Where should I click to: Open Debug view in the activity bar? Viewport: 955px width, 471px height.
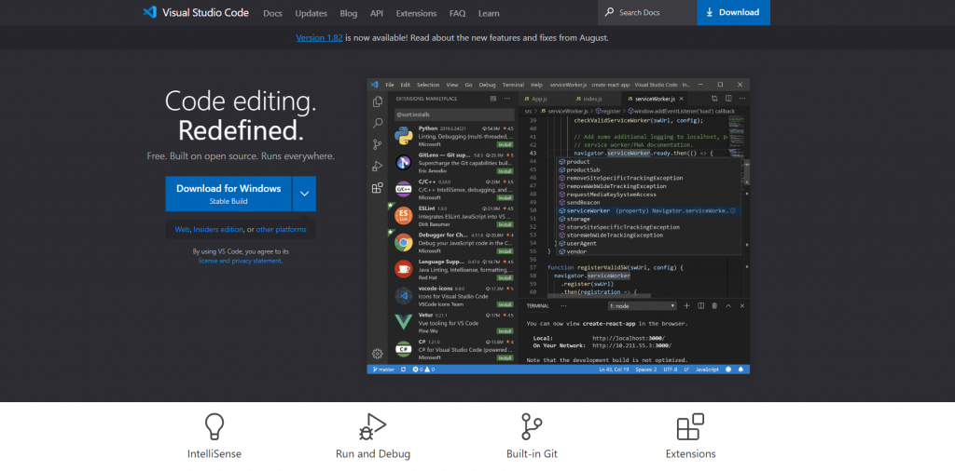(378, 166)
